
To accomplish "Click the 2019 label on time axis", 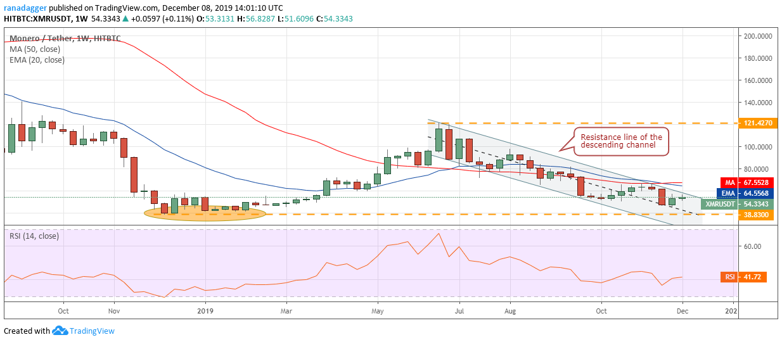I will pyautogui.click(x=206, y=311).
